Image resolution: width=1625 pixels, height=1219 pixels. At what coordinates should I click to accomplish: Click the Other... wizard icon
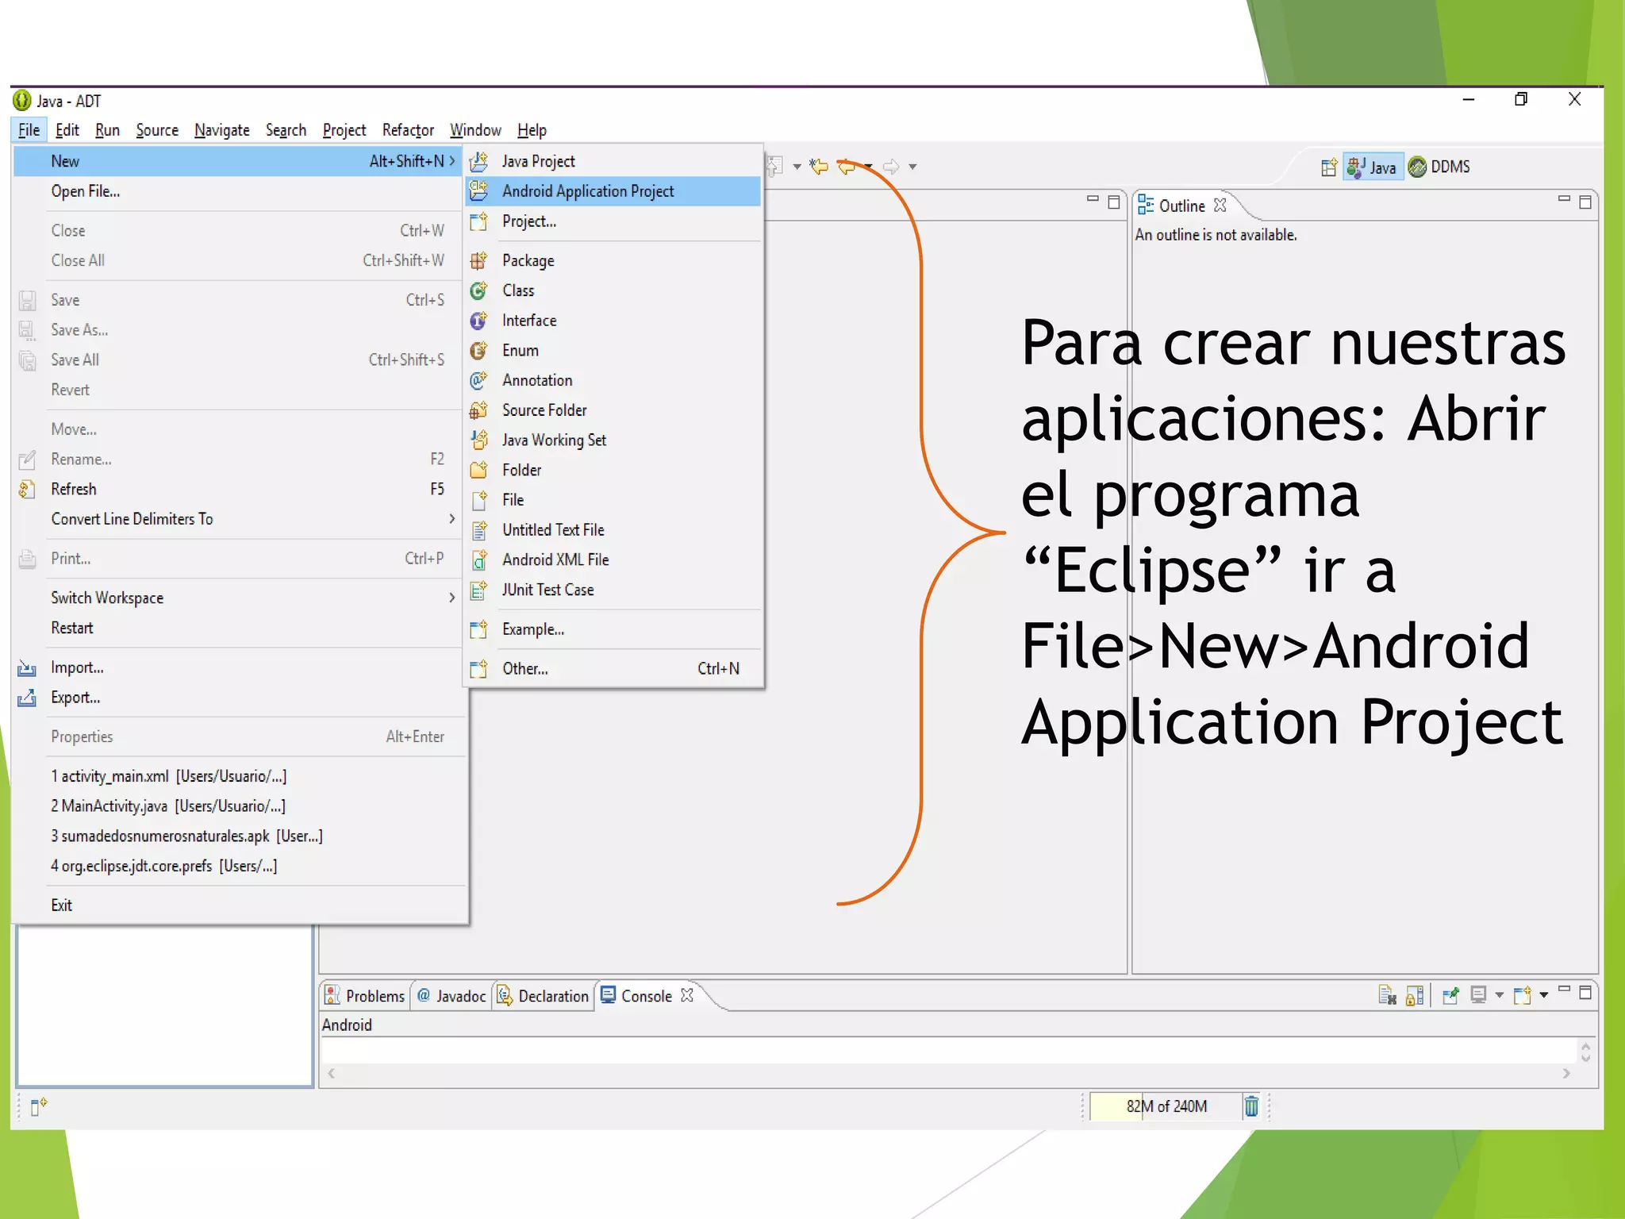coord(478,669)
